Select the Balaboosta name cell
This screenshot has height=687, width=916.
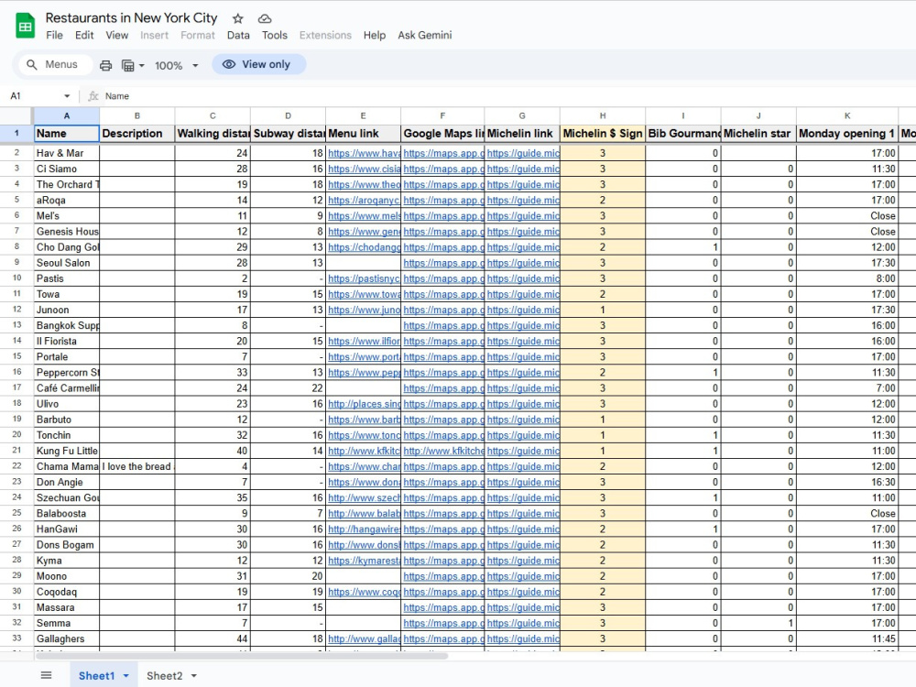67,514
